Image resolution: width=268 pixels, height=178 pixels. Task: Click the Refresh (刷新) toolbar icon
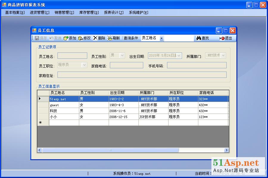pyautogui.click(x=110, y=38)
